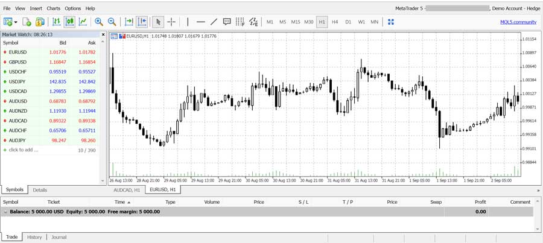Image resolution: width=543 pixels, height=243 pixels.
Task: Select the H4 timeframe button
Action: [335, 22]
